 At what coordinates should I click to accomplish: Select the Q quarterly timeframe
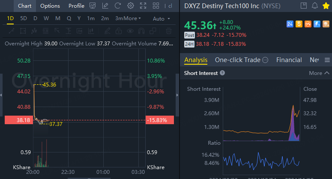(x=69, y=18)
